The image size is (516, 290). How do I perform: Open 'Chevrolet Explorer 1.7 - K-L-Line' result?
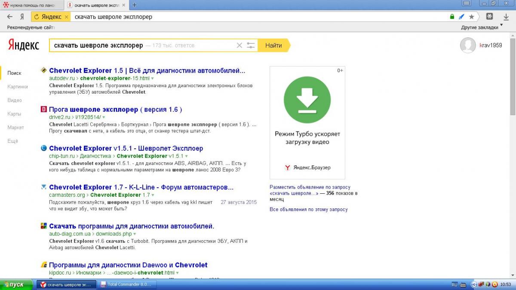coord(141,187)
